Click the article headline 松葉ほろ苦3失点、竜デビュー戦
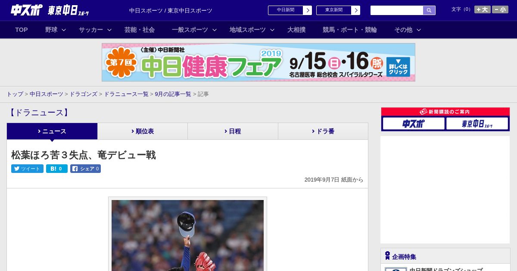Screen dimensions: 517x271 (x=84, y=155)
